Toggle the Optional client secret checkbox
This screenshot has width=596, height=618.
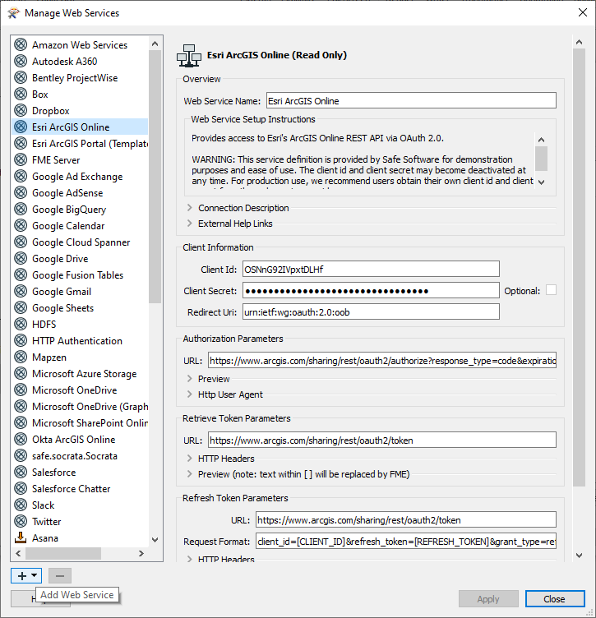(x=551, y=290)
